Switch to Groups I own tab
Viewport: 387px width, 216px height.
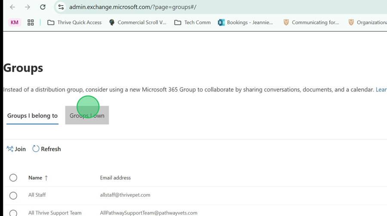(x=87, y=116)
